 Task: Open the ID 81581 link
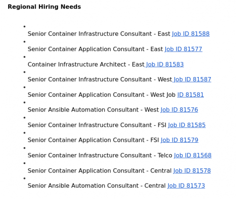click(191, 95)
